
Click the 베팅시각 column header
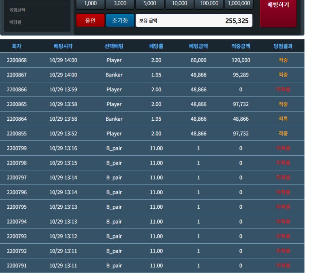[x=63, y=46]
